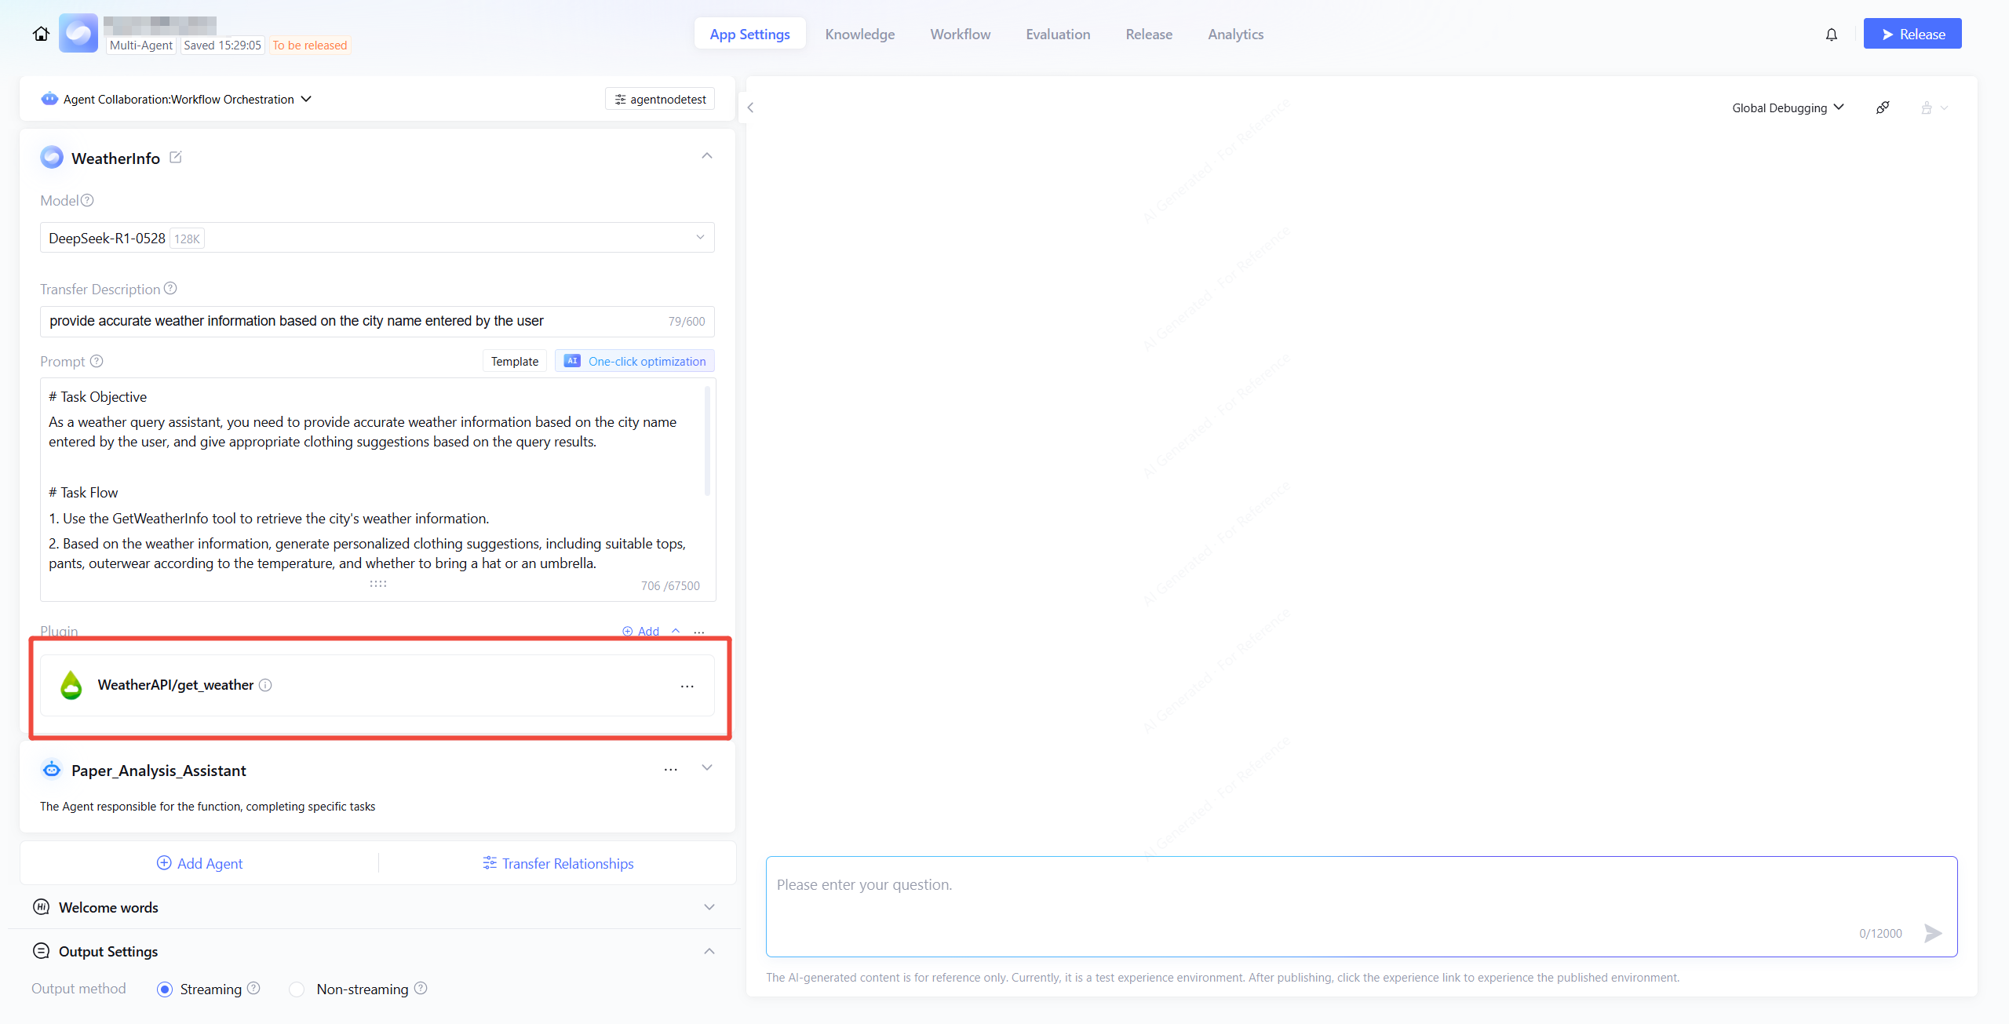Click the blue Release button
Viewport: 2009px width, 1024px height.
click(1912, 34)
